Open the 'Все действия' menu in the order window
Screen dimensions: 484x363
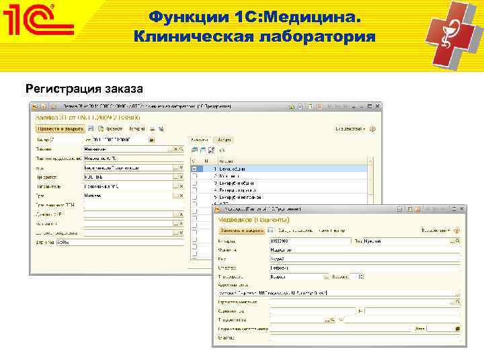pos(350,128)
